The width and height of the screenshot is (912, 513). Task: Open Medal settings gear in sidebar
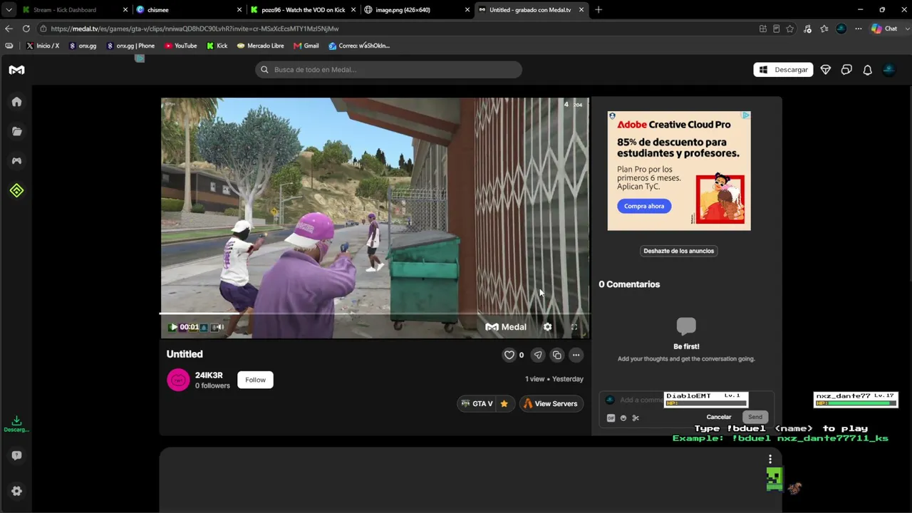(16, 491)
